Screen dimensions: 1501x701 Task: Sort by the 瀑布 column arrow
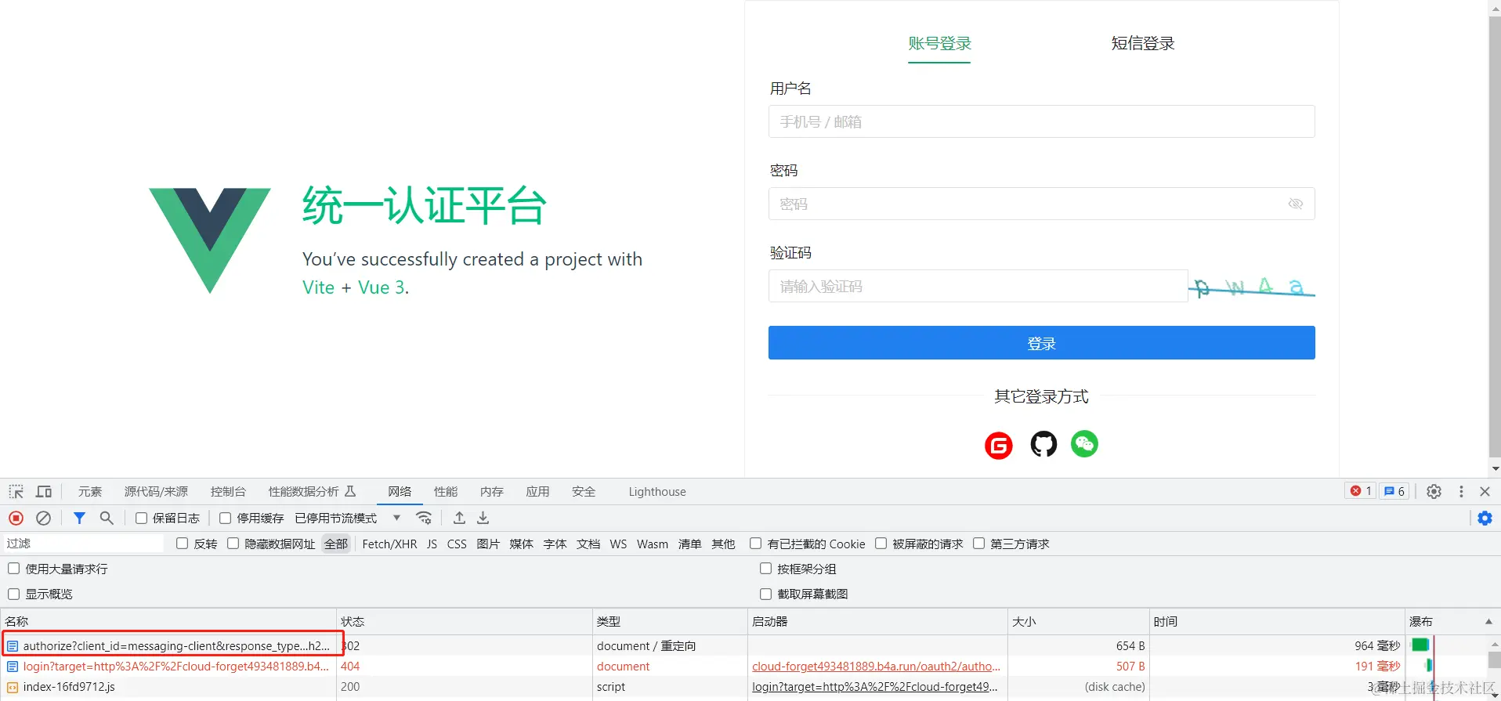[1488, 622]
